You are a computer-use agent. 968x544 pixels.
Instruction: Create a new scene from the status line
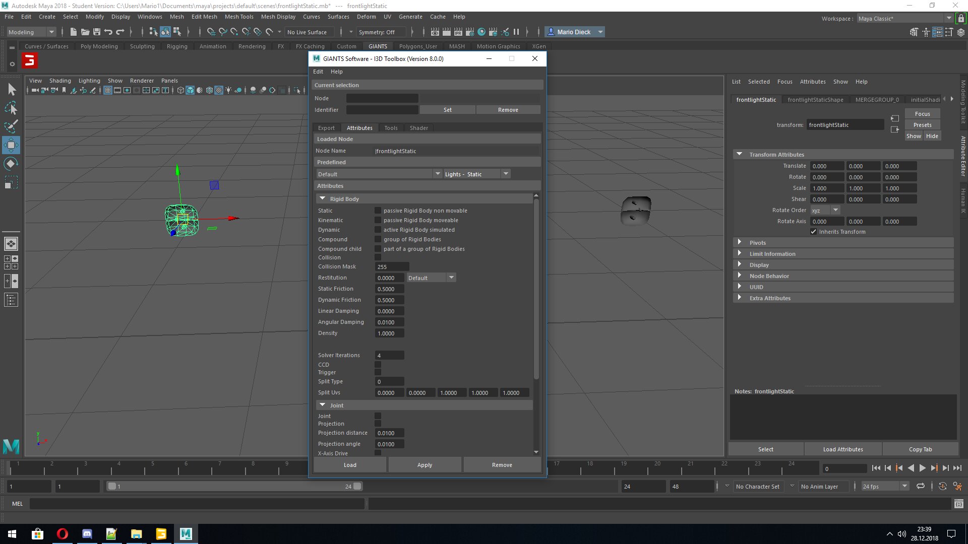click(x=74, y=32)
